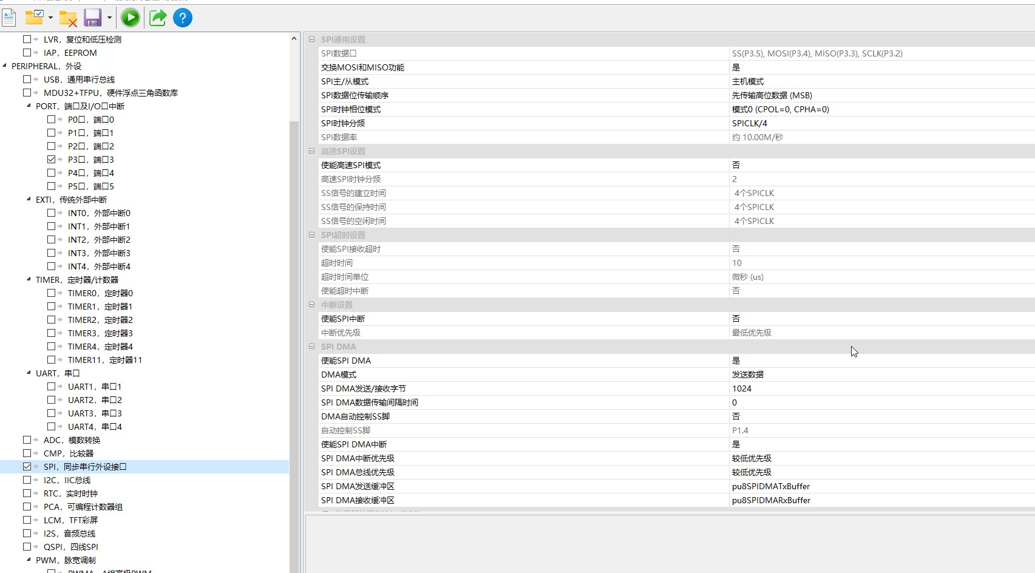Viewport: 1035px width, 573px height.
Task: Click the folder with red X icon
Action: (x=68, y=18)
